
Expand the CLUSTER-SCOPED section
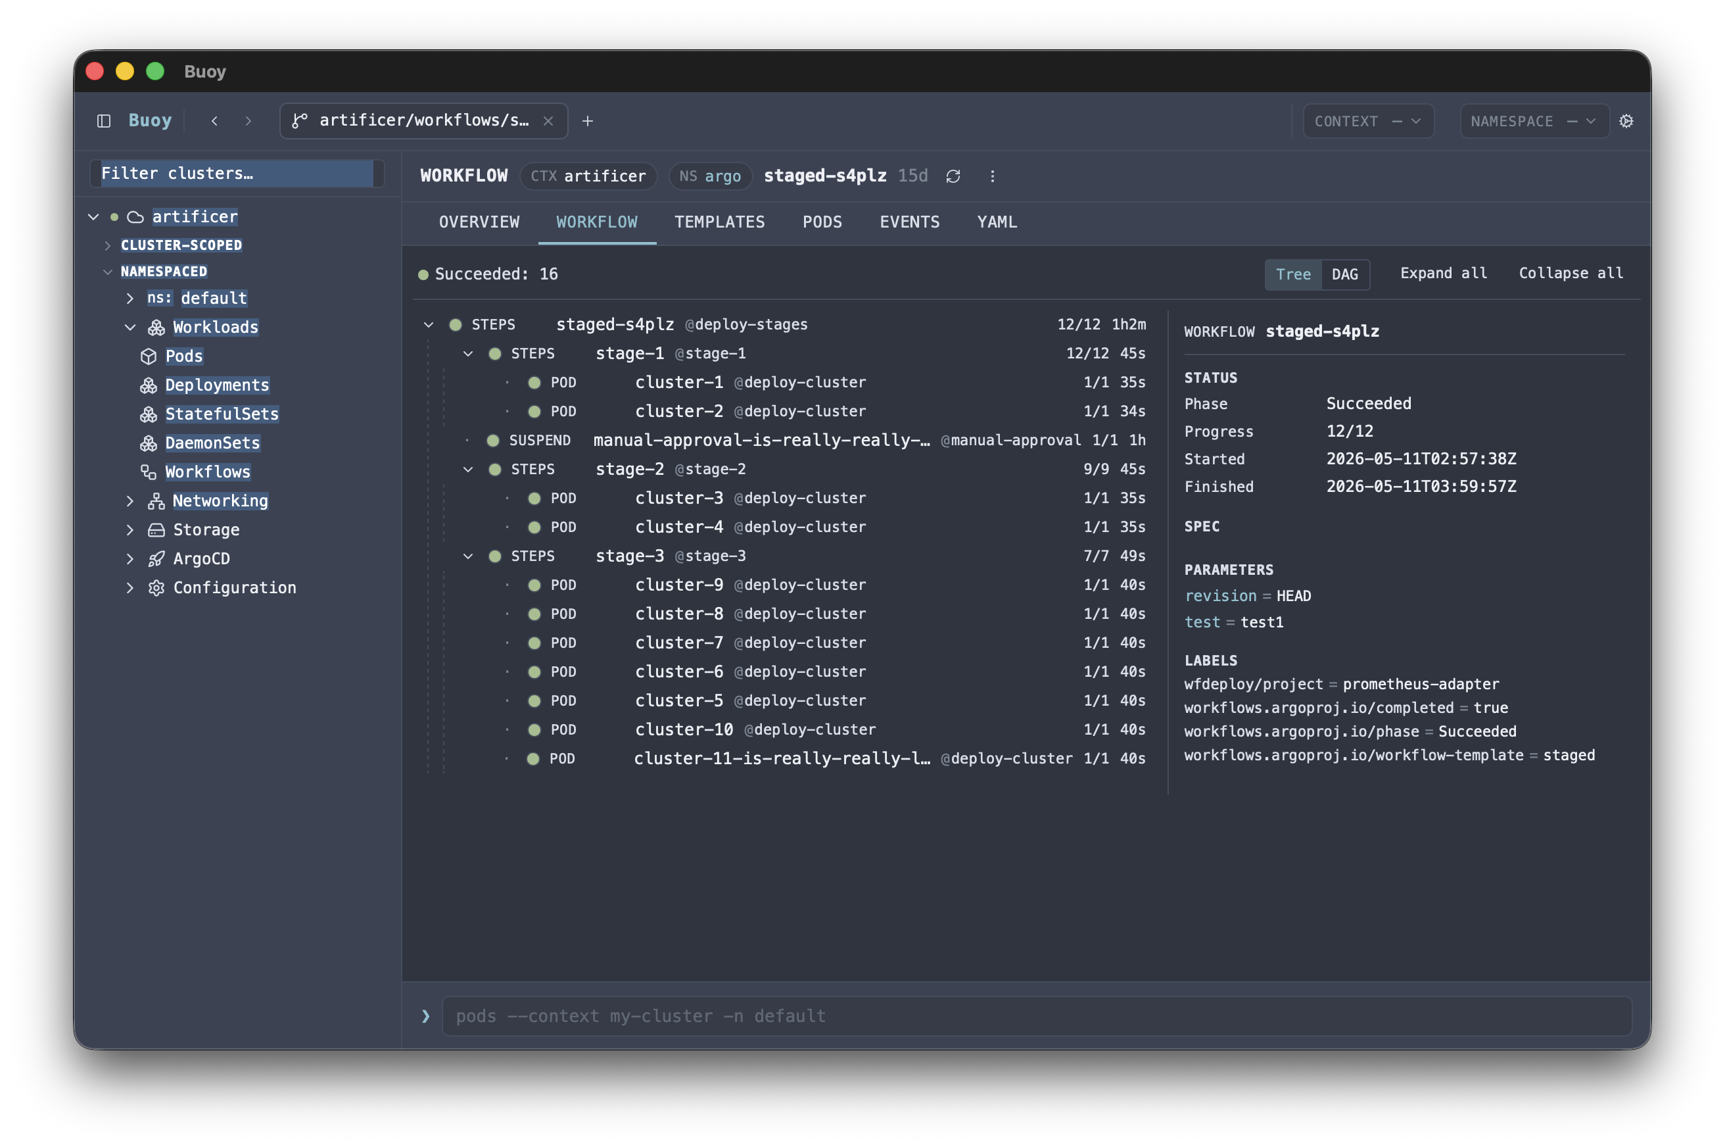pyautogui.click(x=108, y=245)
